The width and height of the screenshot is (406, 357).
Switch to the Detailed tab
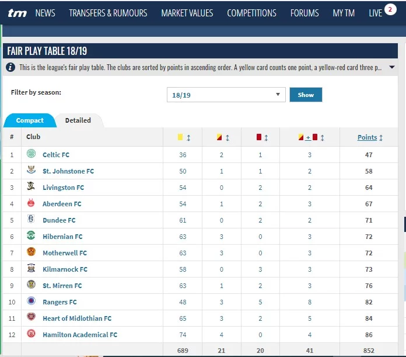click(x=78, y=120)
